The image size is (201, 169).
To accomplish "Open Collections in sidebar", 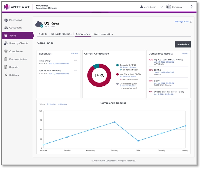I will click(15, 27).
